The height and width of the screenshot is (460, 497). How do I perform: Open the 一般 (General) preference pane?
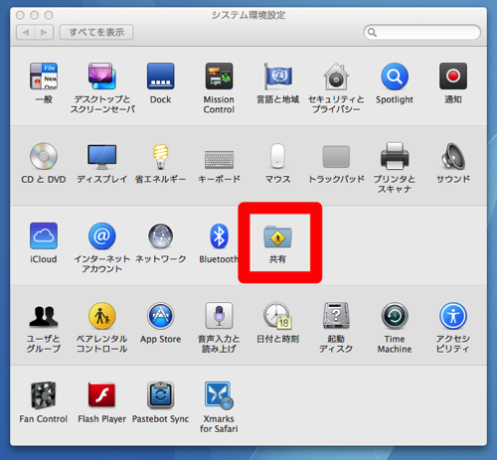(44, 77)
